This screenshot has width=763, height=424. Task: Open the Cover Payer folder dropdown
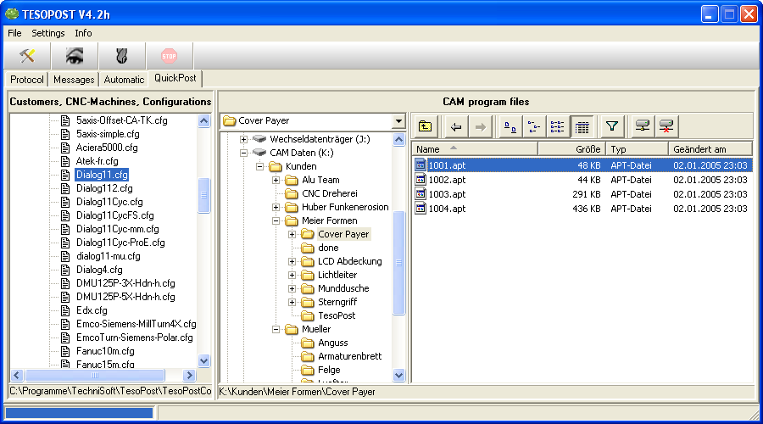click(398, 121)
